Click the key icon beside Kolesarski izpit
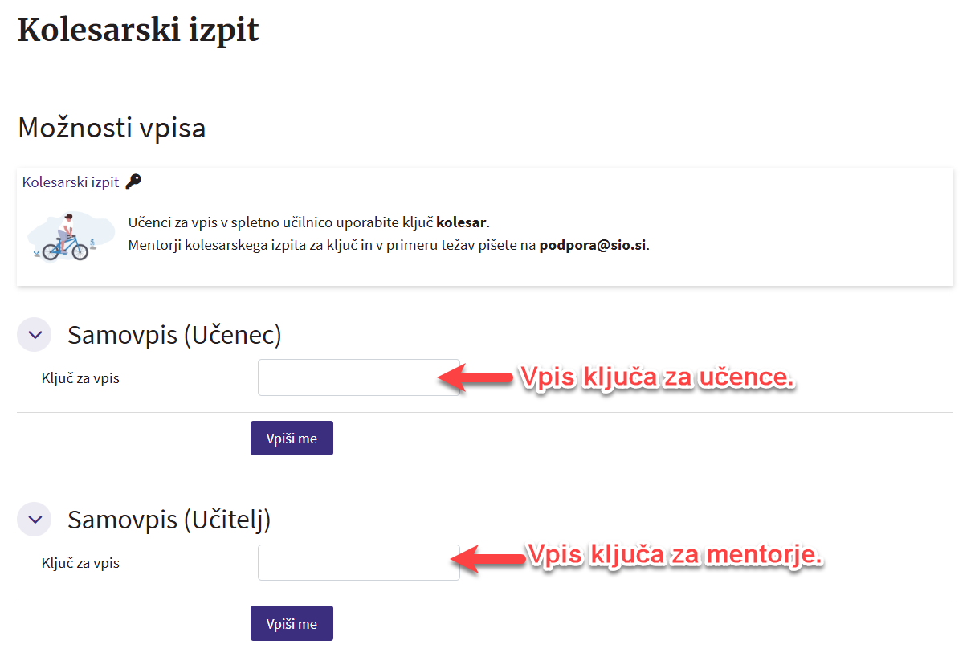This screenshot has width=975, height=665. coord(133,182)
